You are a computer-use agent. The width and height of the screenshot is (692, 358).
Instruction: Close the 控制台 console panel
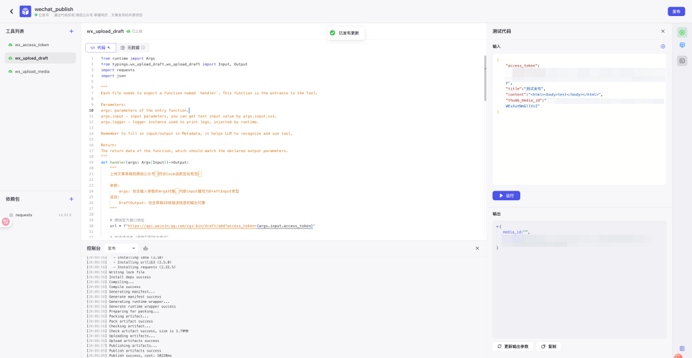pos(477,248)
